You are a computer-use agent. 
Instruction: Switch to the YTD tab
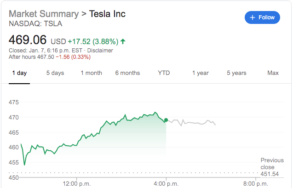(x=164, y=73)
